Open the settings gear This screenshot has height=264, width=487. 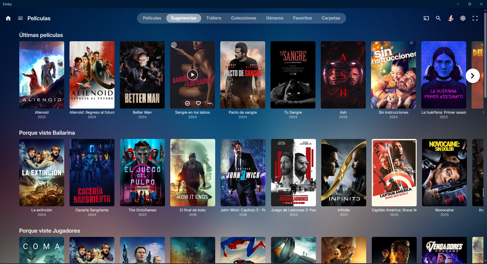click(463, 18)
